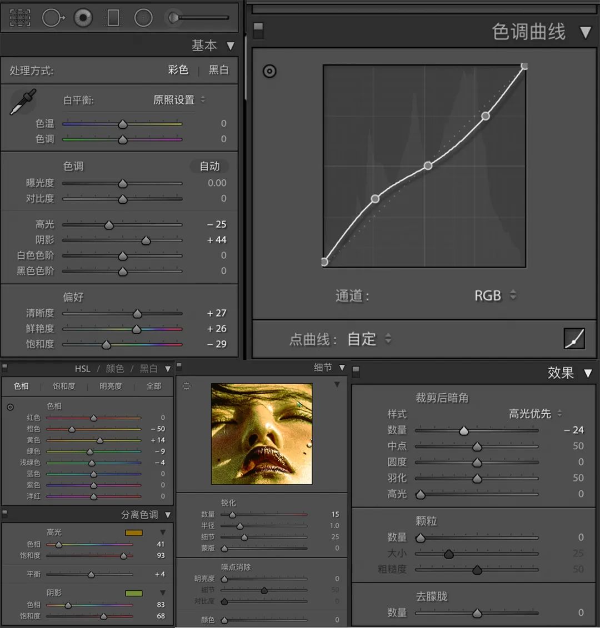
Task: Click the yellow 高光 color swatch
Action: click(x=134, y=532)
